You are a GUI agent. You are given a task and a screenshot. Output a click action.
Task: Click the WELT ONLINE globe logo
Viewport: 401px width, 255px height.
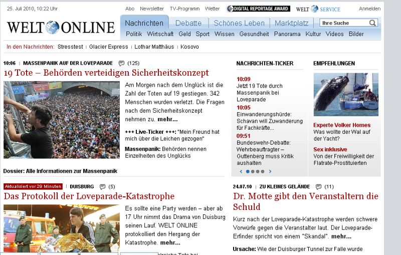53,28
